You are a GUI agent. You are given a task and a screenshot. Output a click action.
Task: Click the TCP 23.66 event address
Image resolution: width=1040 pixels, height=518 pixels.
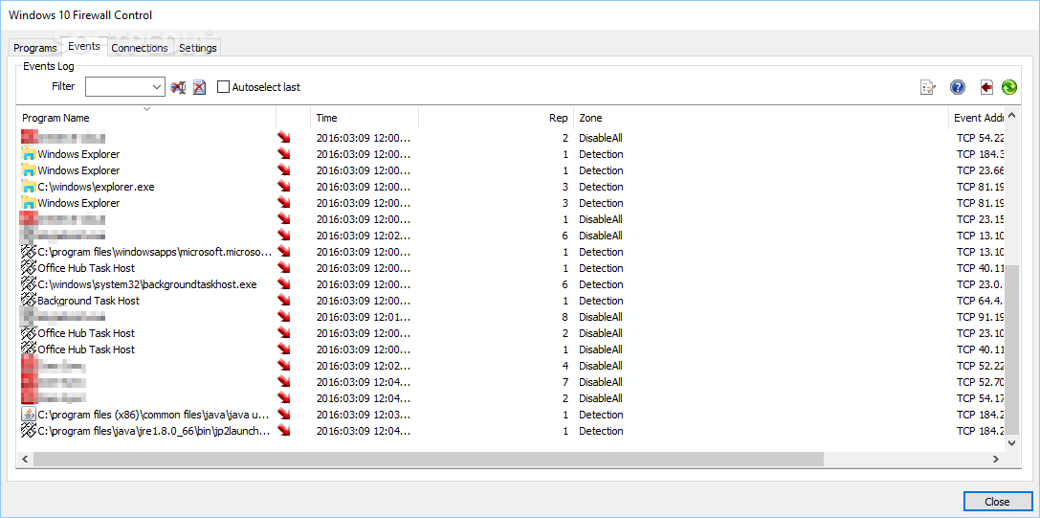tap(981, 170)
